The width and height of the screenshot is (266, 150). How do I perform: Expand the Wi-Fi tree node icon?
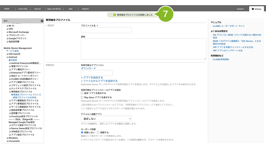8,26
